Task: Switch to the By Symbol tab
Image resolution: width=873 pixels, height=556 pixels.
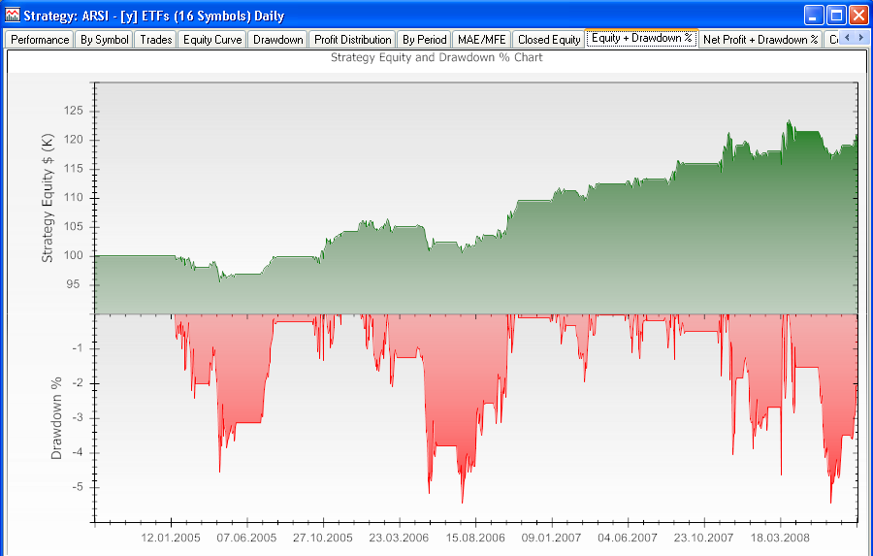Action: click(104, 40)
